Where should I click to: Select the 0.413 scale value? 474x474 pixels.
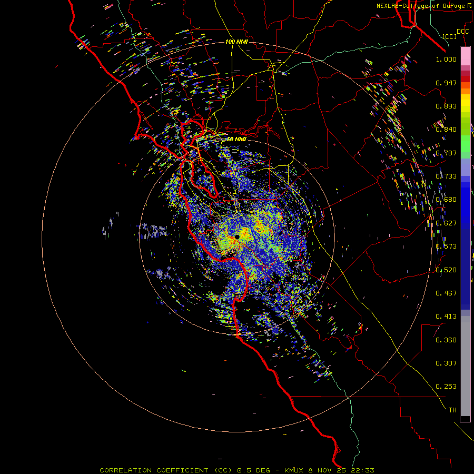click(446, 317)
